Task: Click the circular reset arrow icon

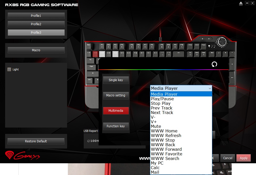Action: [x=214, y=64]
